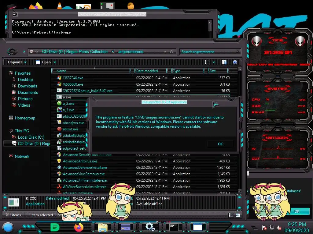
Task: Sort files by Size column
Action: [218, 71]
